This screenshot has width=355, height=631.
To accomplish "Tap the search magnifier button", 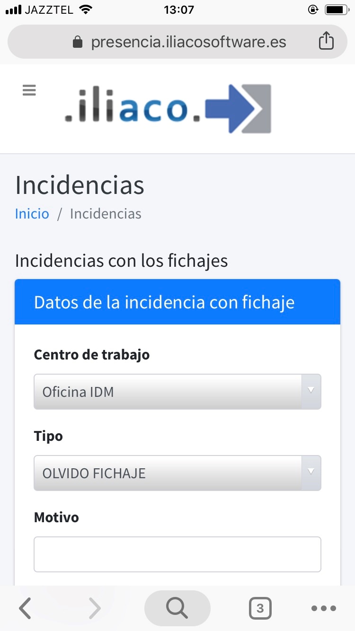I will click(x=177, y=608).
